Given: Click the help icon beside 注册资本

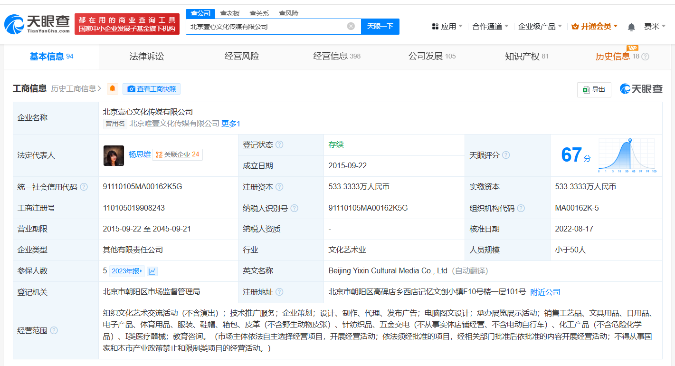Looking at the screenshot, I should (279, 187).
